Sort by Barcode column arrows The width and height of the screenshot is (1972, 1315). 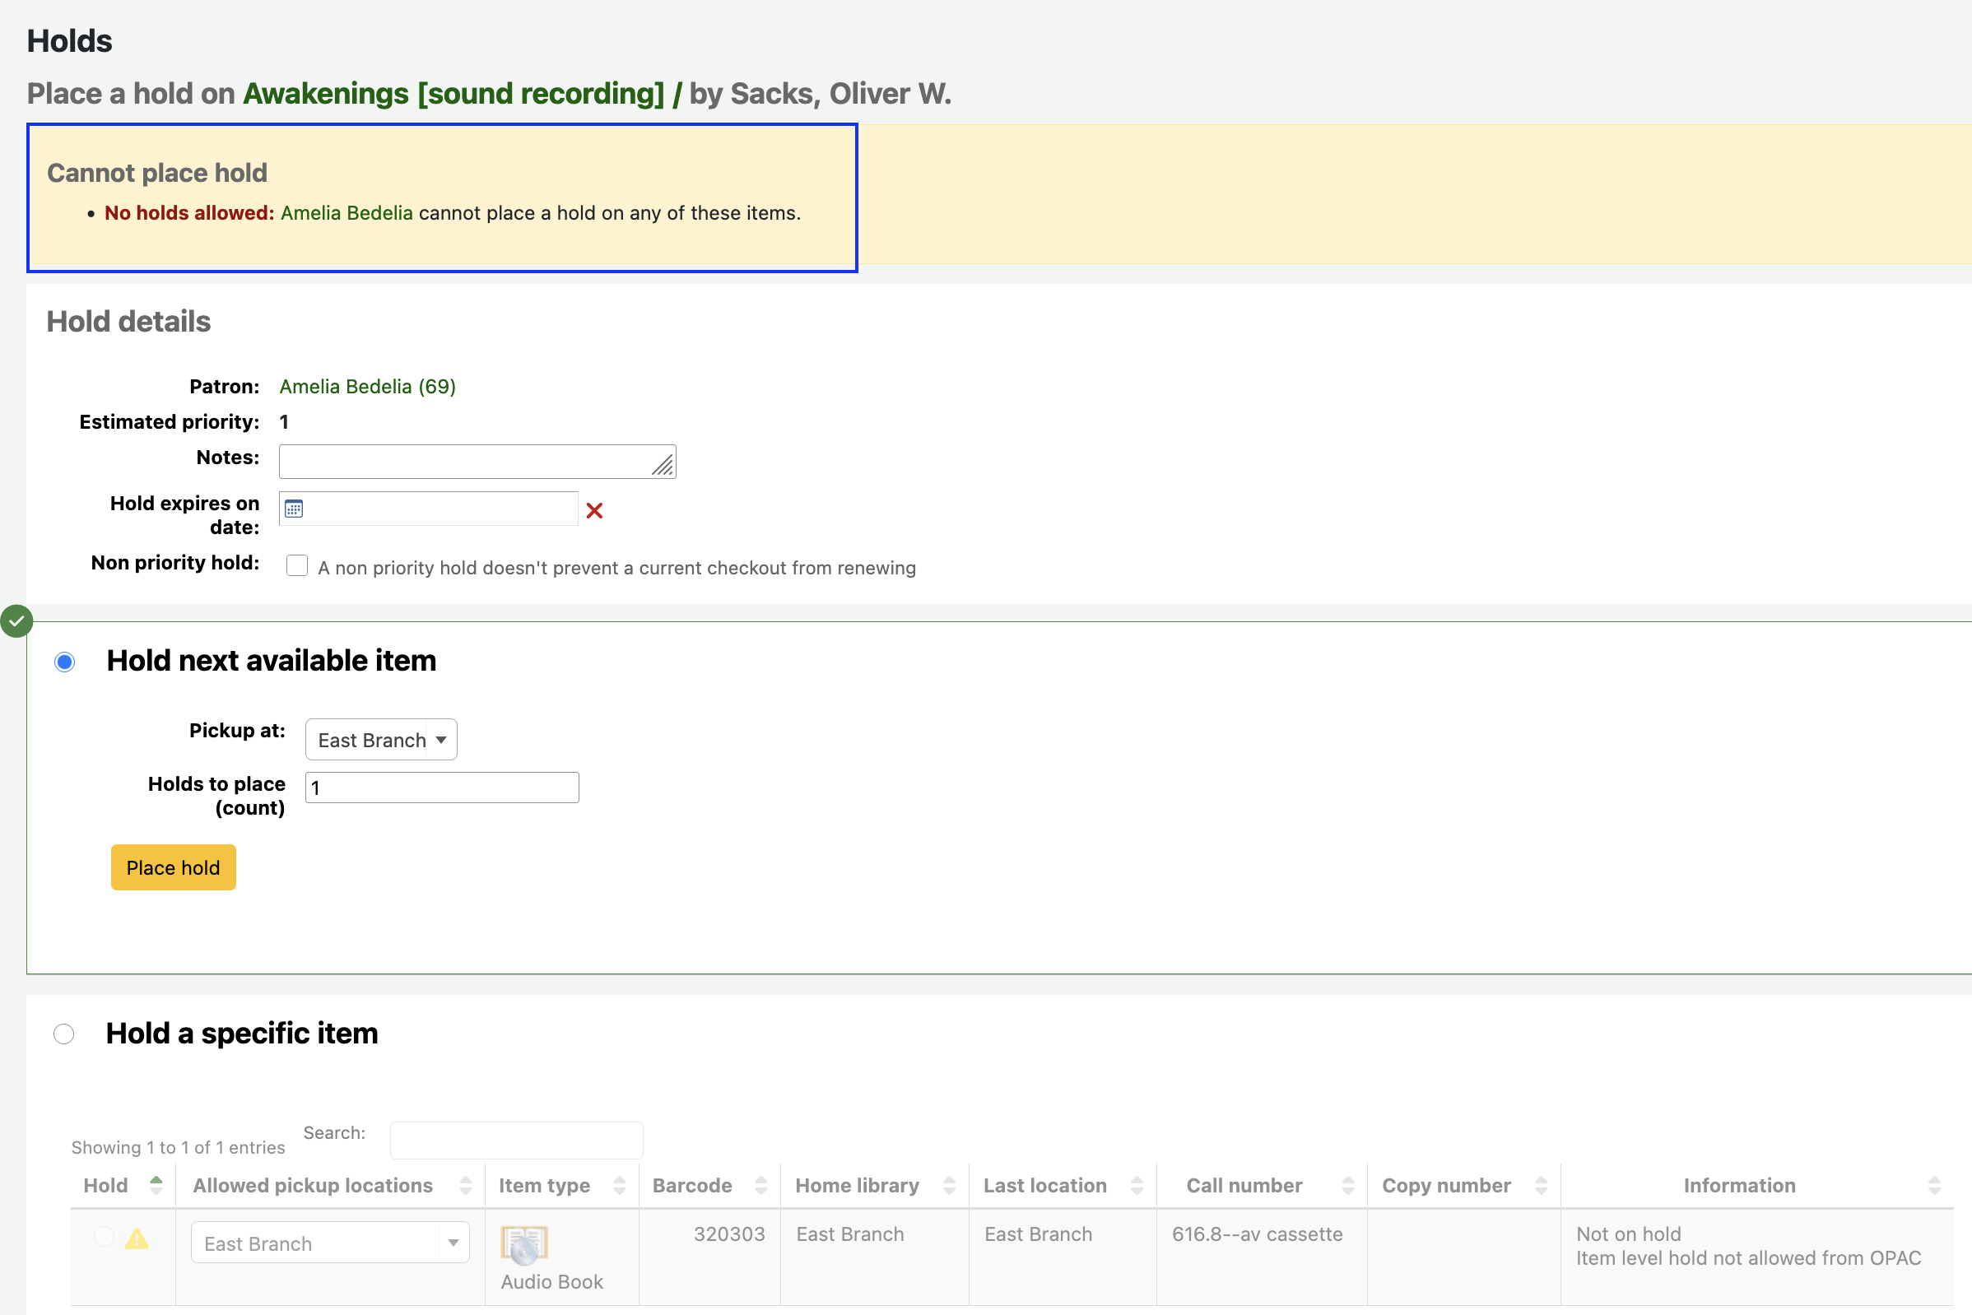click(760, 1185)
